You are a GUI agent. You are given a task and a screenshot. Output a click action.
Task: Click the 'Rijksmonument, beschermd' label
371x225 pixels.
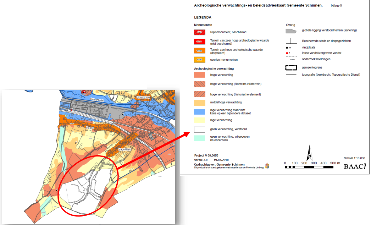pyautogui.click(x=228, y=32)
